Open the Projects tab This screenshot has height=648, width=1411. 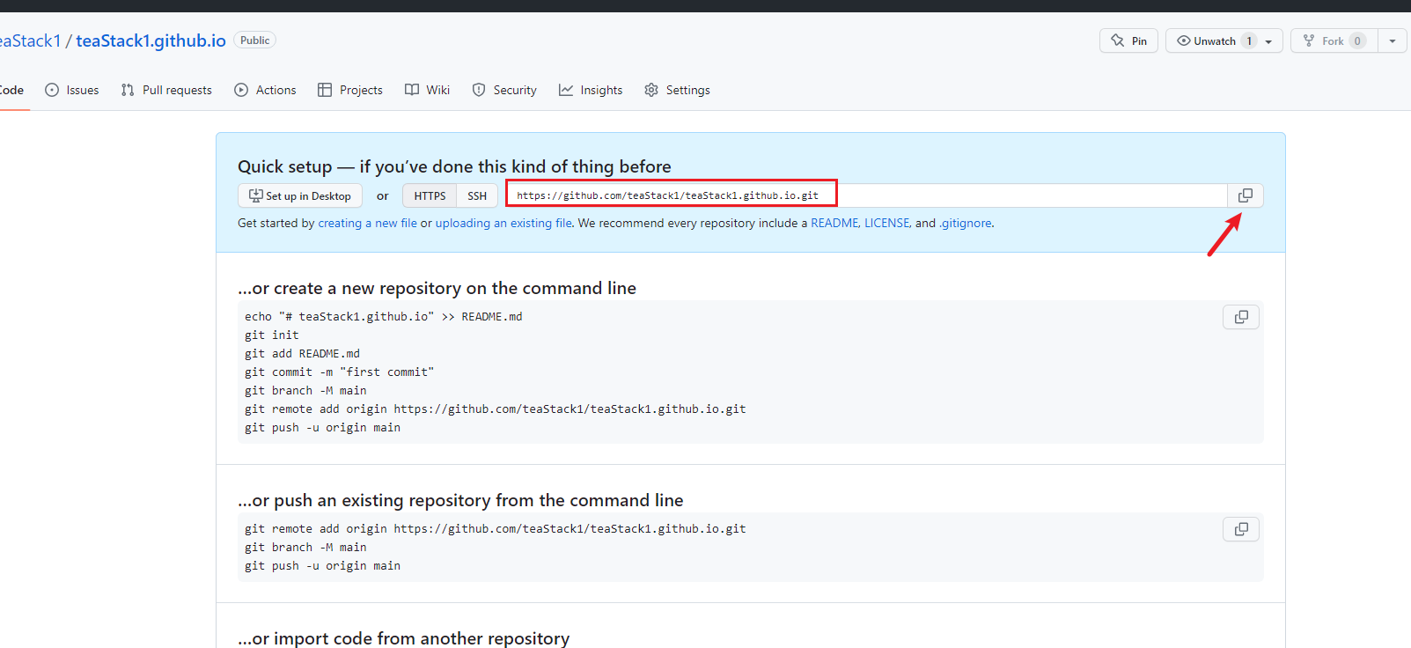pyautogui.click(x=350, y=90)
